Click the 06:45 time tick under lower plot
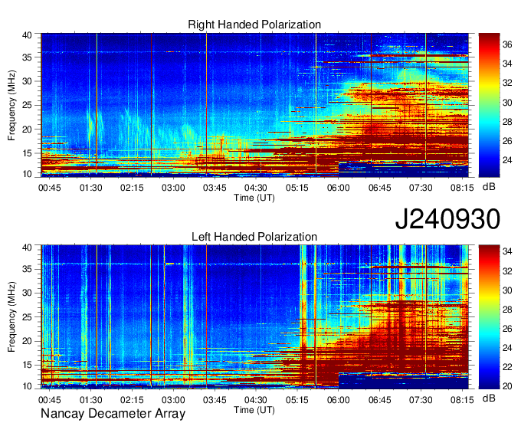This screenshot has height=423, width=521. (379, 400)
